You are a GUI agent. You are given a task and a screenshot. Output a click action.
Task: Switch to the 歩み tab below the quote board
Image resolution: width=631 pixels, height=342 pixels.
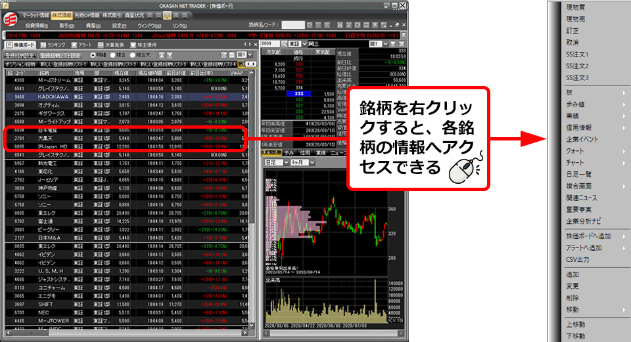pos(289,153)
